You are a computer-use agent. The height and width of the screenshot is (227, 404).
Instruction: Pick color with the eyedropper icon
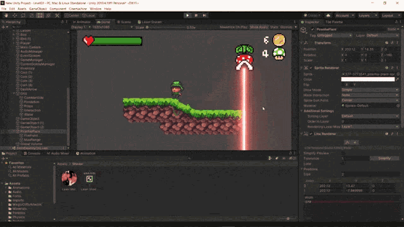click(398, 79)
